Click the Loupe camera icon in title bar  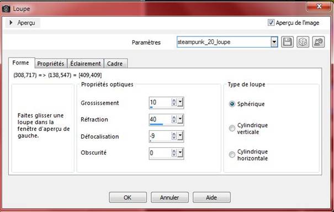click(6, 9)
